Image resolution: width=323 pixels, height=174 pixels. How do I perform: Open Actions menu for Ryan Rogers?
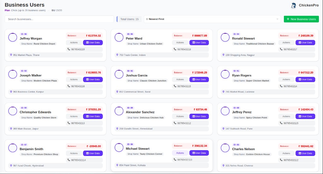point(286,79)
